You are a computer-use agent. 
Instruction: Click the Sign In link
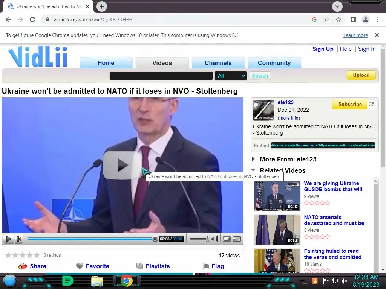click(x=367, y=49)
